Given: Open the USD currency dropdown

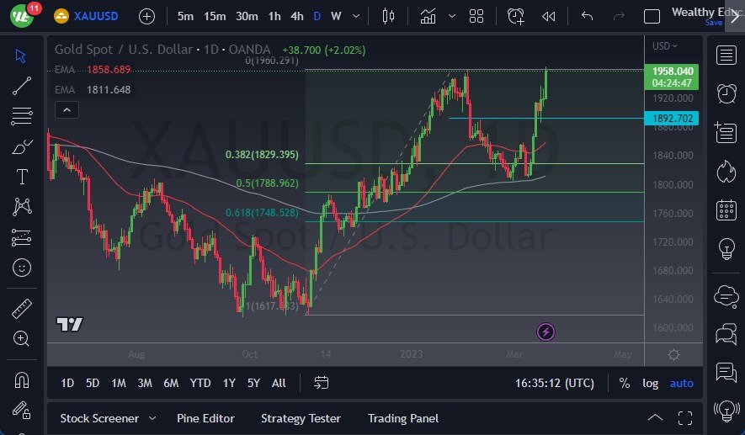Looking at the screenshot, I should point(664,46).
